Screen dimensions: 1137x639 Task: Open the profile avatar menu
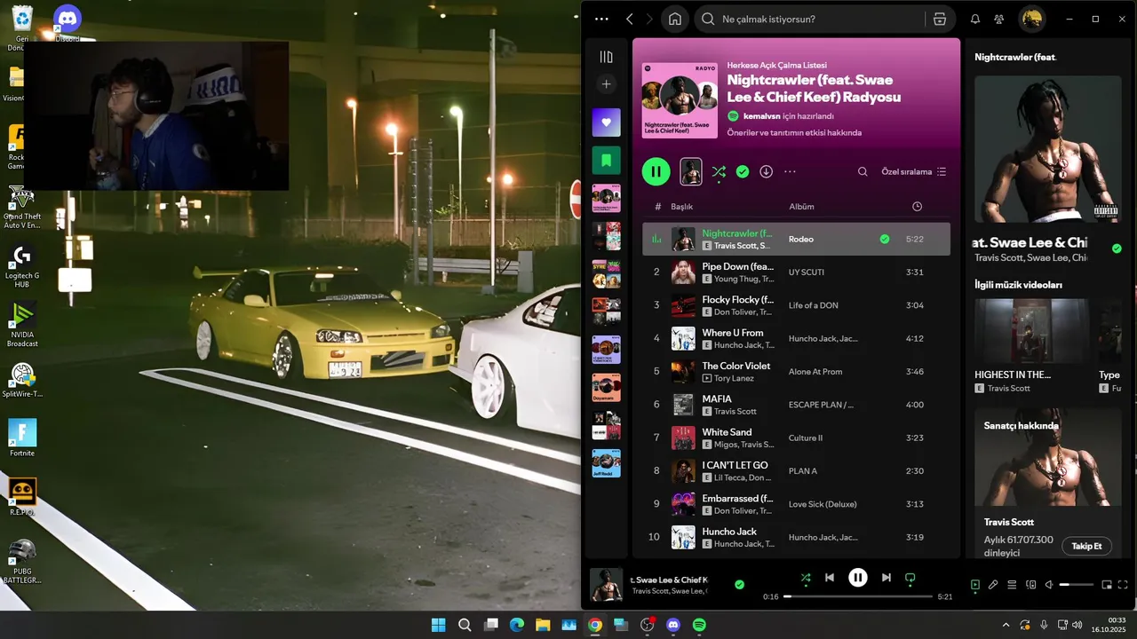click(1031, 19)
